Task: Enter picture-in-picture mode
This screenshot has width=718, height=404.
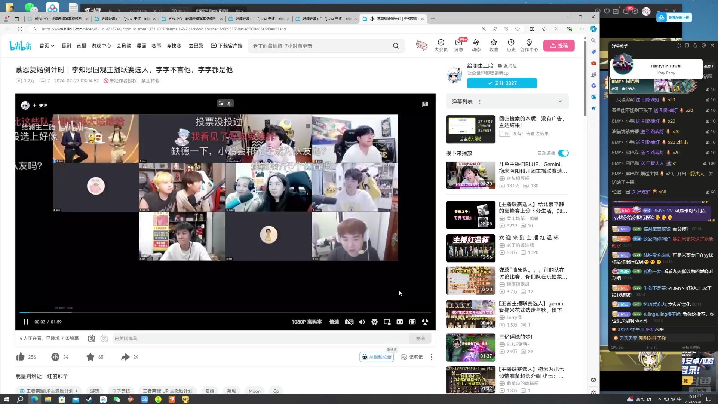Action: pos(387,322)
